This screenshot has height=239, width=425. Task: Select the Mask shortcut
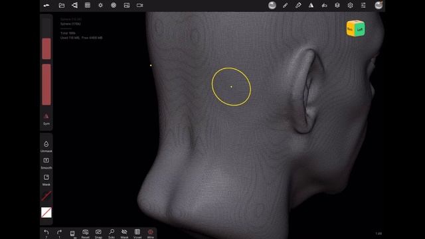[46, 180]
